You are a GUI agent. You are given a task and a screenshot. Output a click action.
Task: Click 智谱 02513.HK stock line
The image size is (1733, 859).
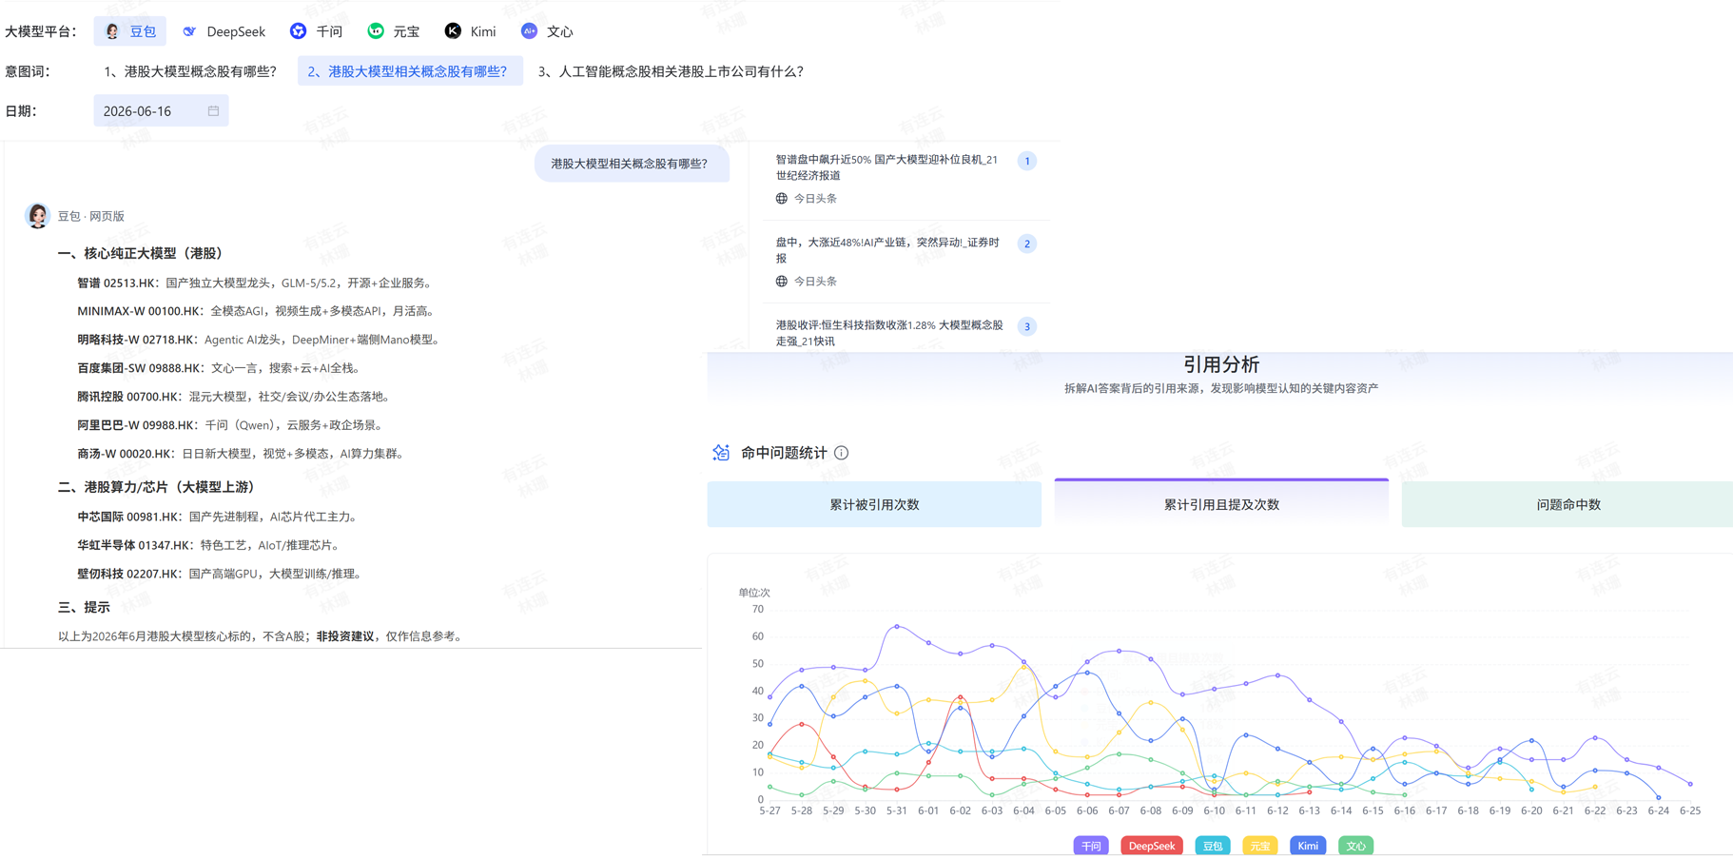(x=257, y=283)
